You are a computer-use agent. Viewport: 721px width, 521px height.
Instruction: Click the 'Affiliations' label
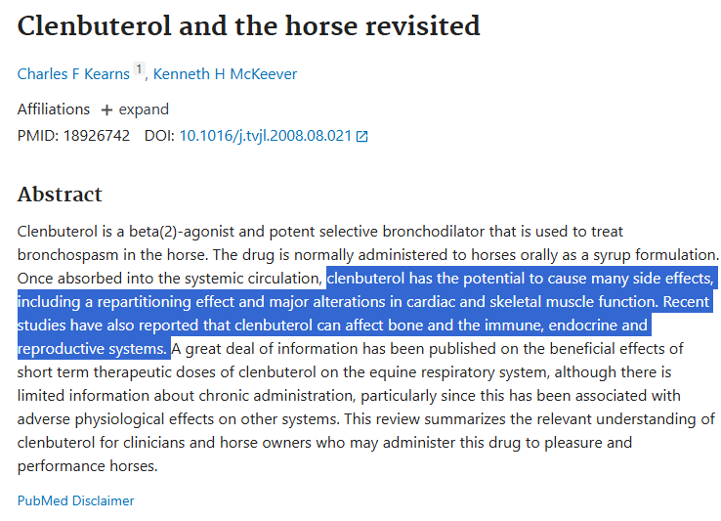pos(54,109)
